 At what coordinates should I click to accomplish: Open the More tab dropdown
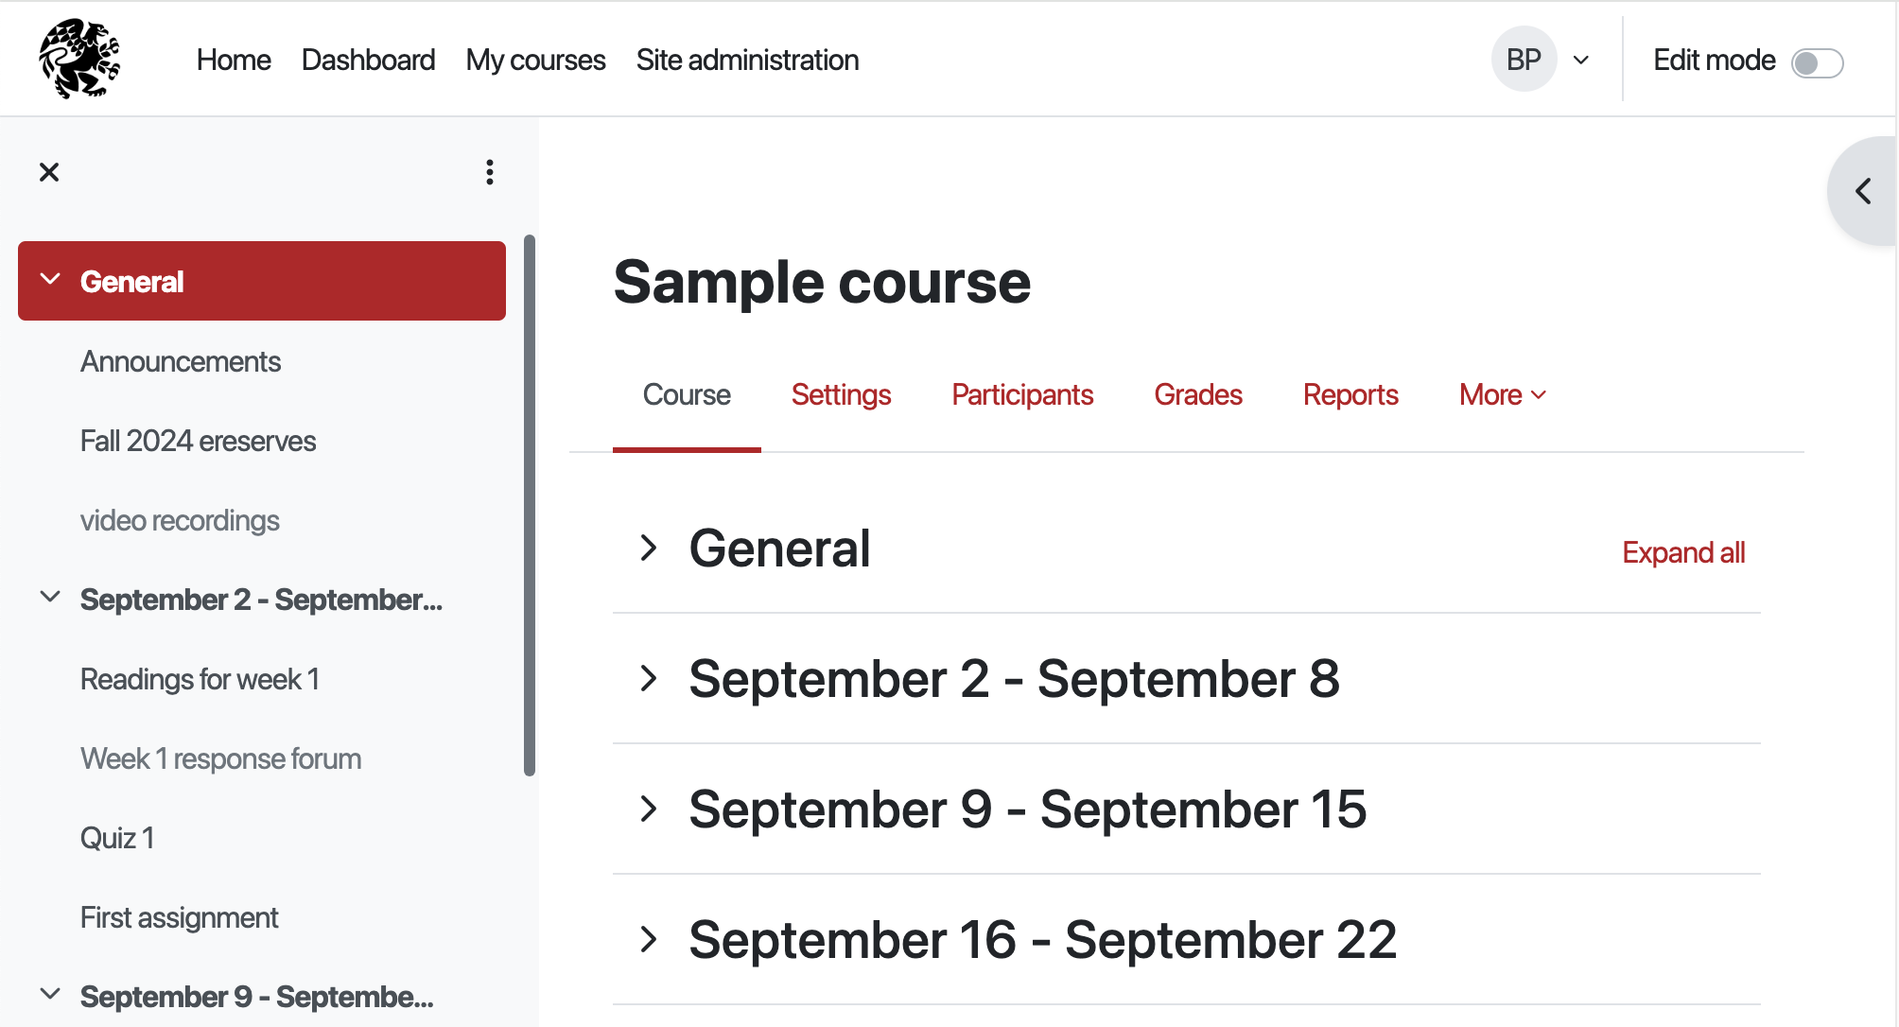[x=1503, y=394]
